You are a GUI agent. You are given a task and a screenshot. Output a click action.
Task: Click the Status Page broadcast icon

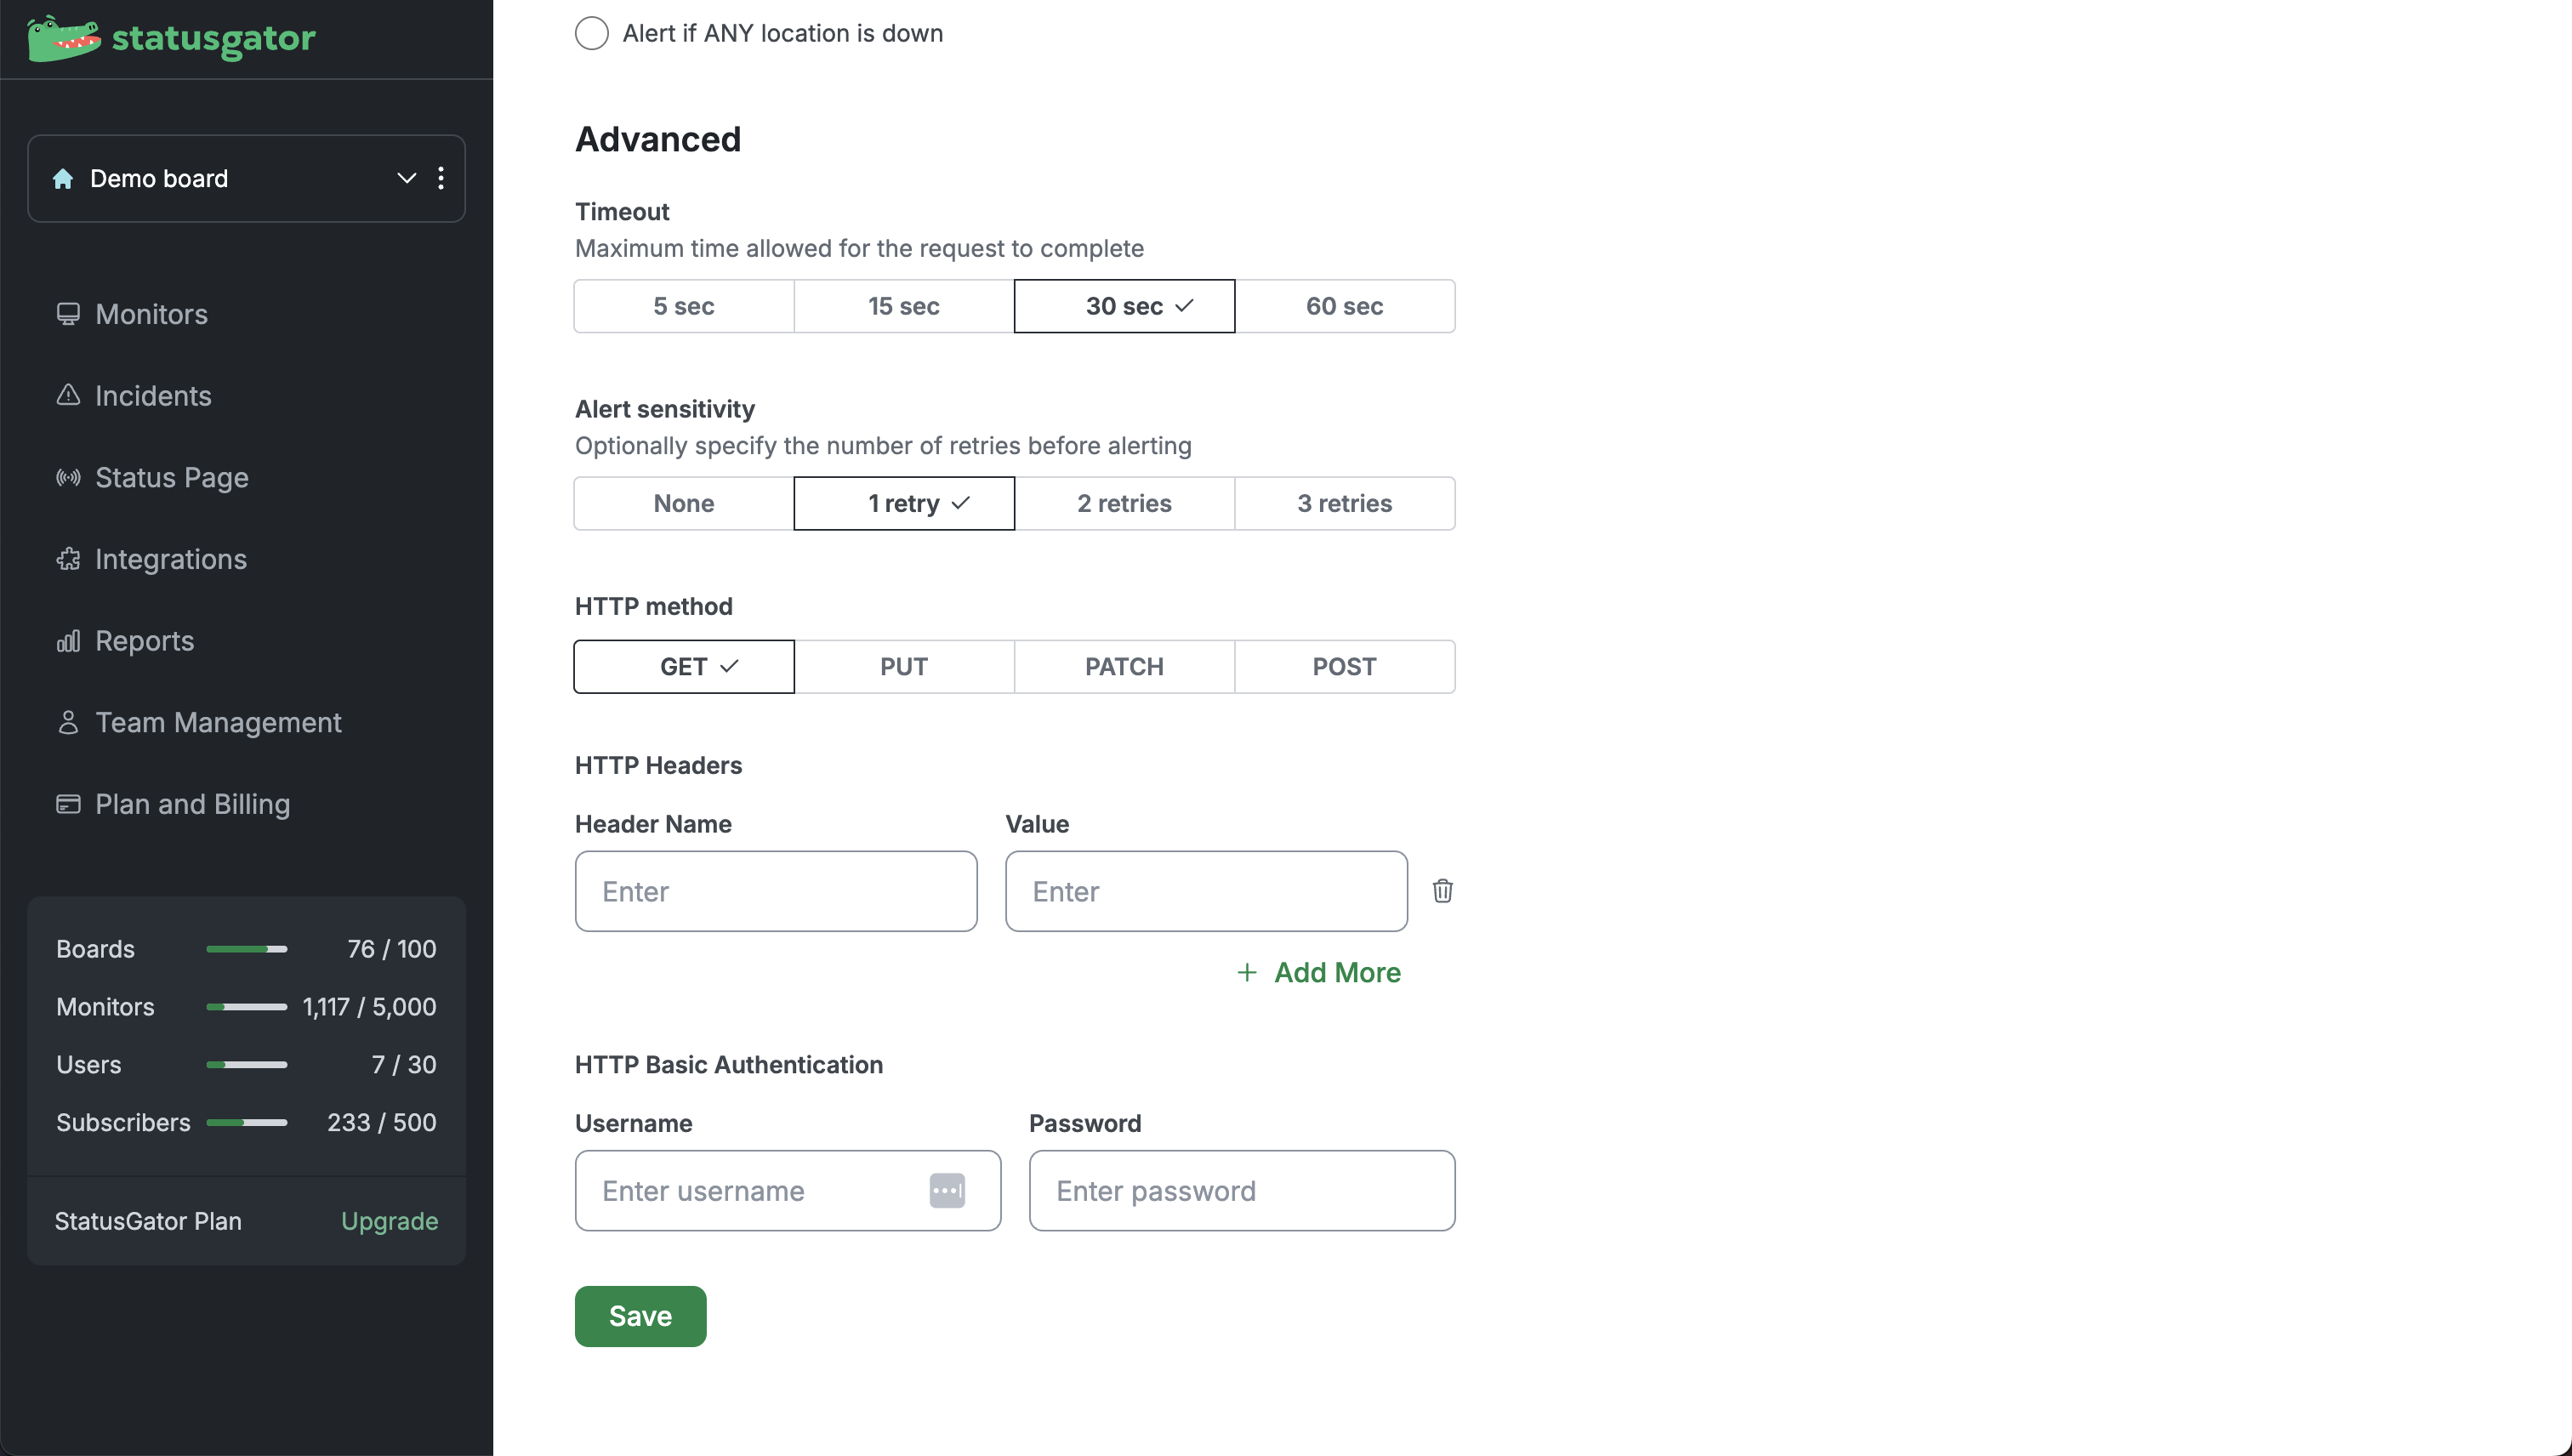[67, 477]
